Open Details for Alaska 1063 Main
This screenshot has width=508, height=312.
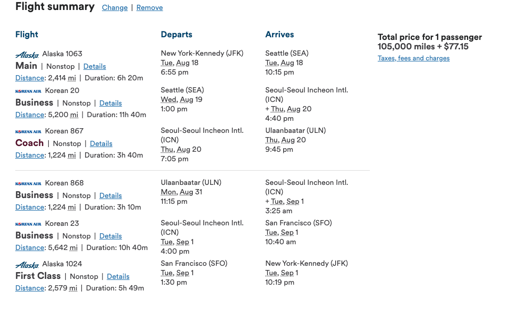point(95,67)
